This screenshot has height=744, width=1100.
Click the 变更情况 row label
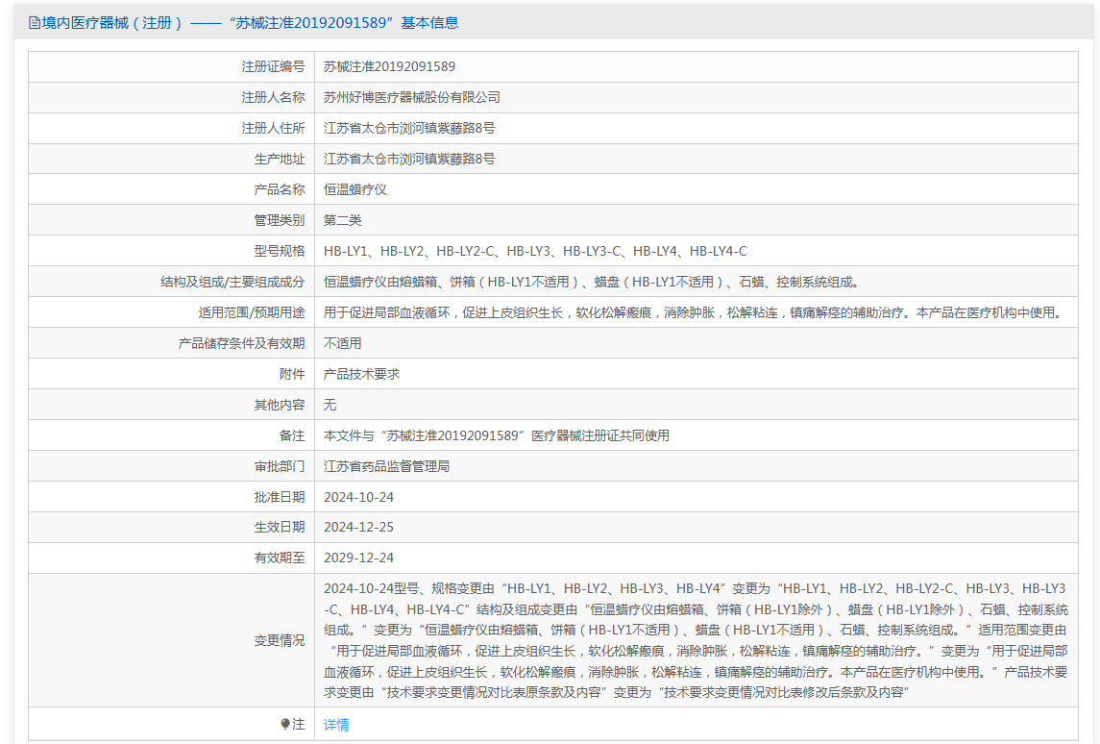(279, 640)
